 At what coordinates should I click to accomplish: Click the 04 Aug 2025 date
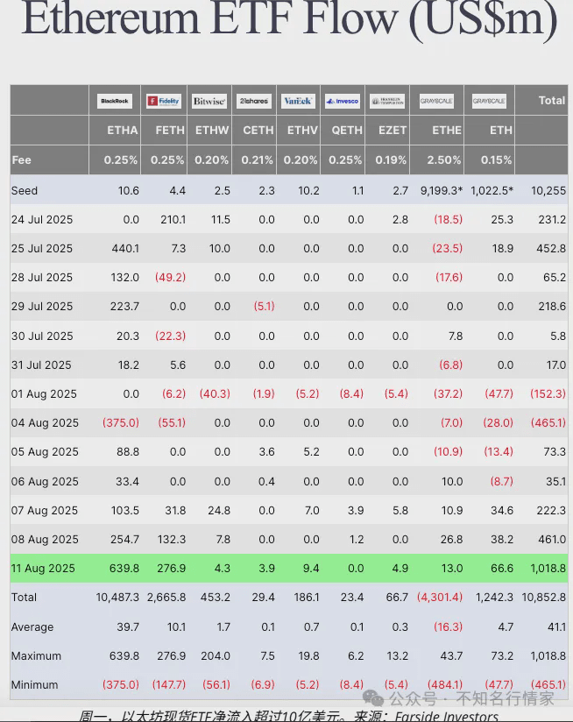click(x=45, y=423)
